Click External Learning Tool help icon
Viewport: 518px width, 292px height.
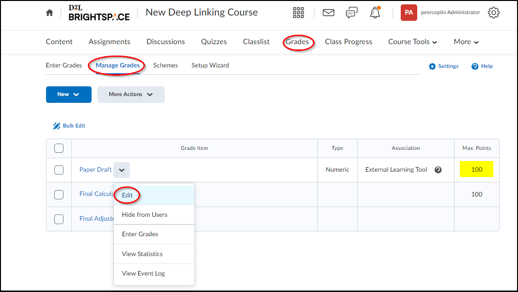438,170
